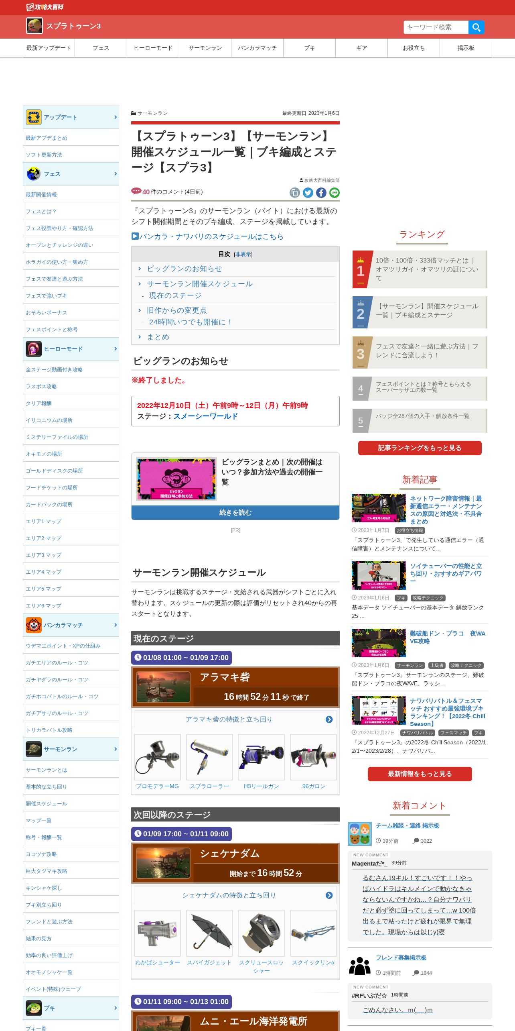515x1031 pixels.
Task: Focus the キーワード検索 search field
Action: pyautogui.click(x=436, y=27)
